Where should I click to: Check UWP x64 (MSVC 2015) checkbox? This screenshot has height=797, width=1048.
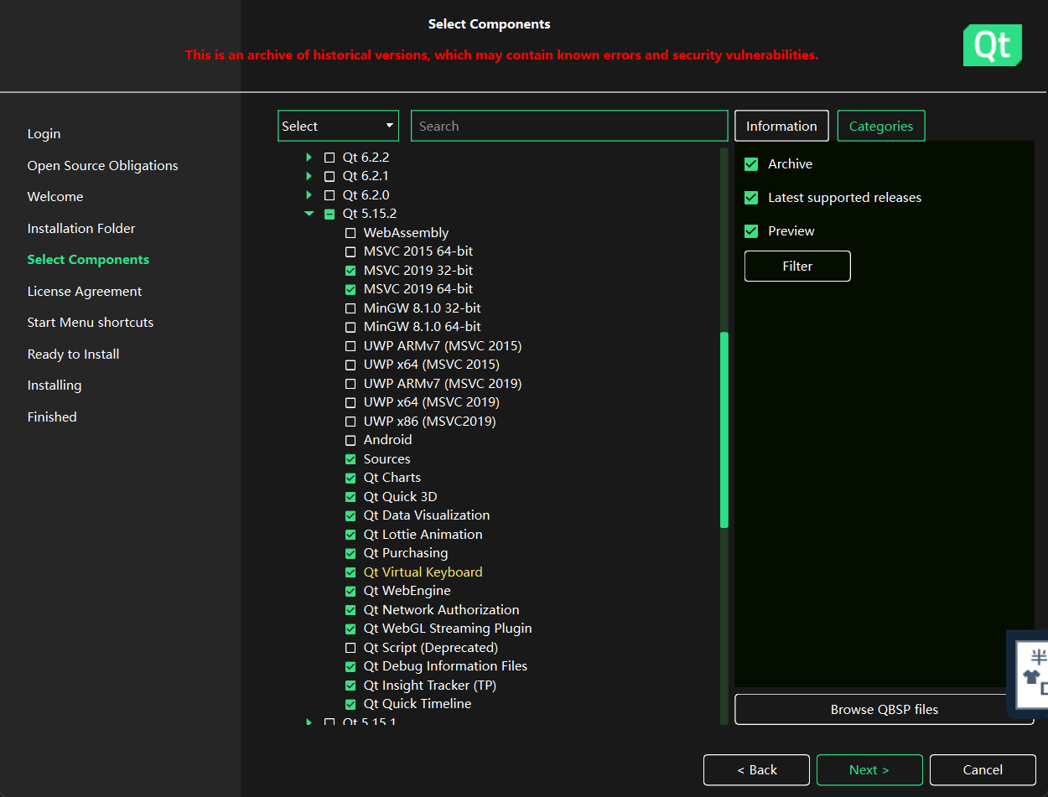pos(350,365)
